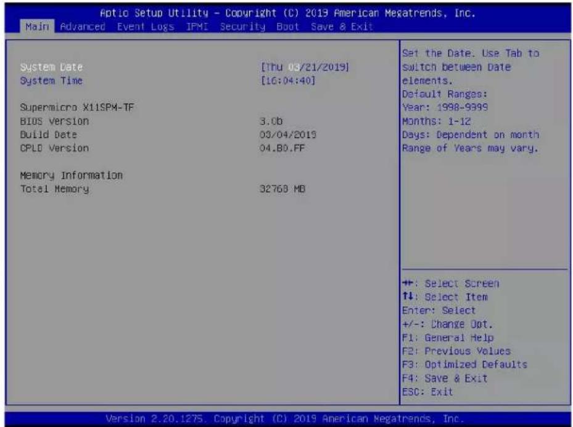The height and width of the screenshot is (427, 573).
Task: Click the Build Date label
Action: 49,135
